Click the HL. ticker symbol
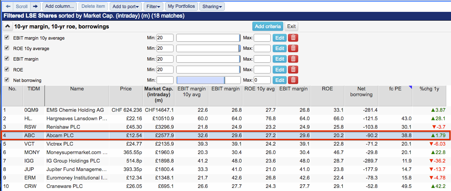 (28, 119)
